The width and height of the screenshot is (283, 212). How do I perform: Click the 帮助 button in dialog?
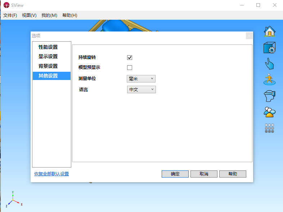pos(233,174)
